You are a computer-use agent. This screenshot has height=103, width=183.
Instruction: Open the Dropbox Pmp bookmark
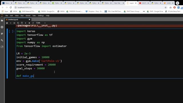[x=94, y=11]
